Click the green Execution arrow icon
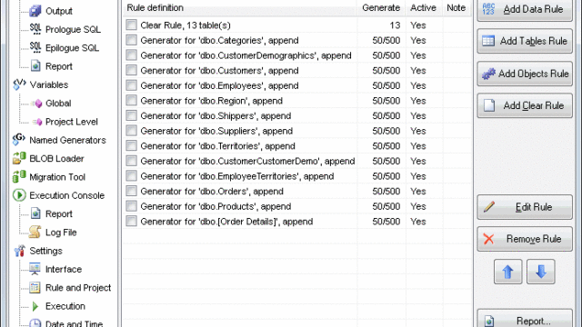Screen dimensions: 582x327 (35, 306)
